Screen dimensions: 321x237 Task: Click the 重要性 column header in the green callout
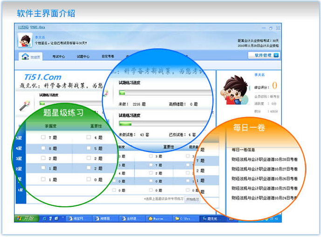coord(96,126)
